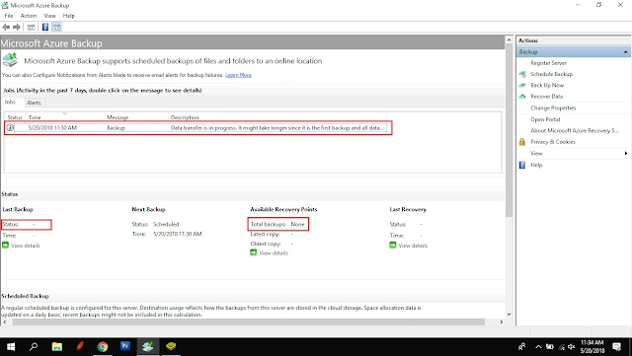Click the blue Help toolbar icon
Image resolution: width=632 pixels, height=356 pixels.
coord(45,27)
